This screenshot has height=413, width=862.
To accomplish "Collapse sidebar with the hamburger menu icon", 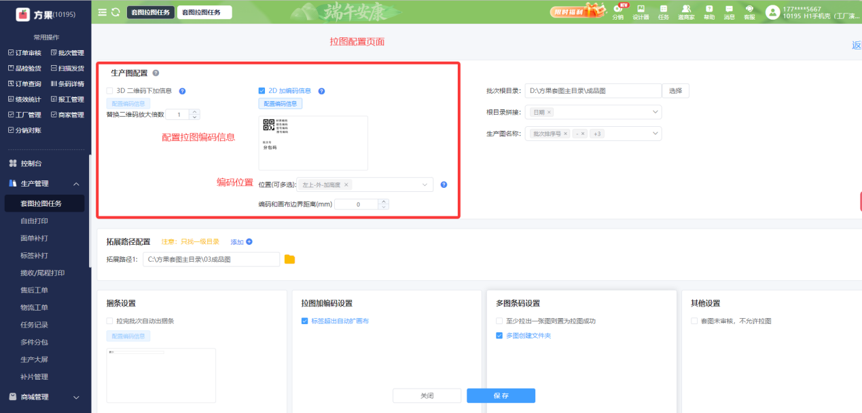I will click(x=103, y=12).
